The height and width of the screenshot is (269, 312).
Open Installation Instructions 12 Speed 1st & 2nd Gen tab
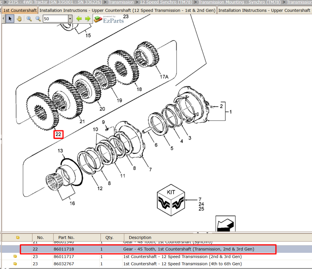point(127,10)
